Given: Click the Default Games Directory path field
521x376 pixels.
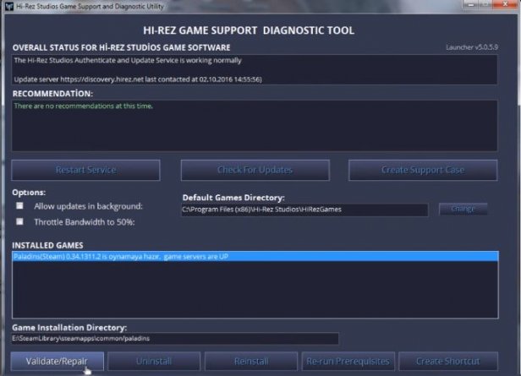Looking at the screenshot, I should tap(304, 210).
